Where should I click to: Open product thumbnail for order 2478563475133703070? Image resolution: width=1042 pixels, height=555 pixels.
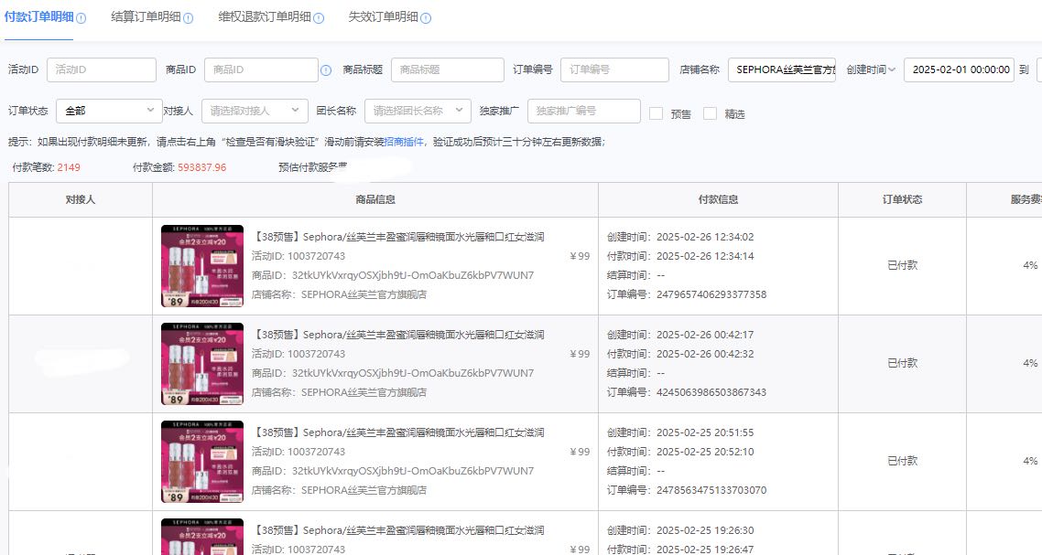[x=202, y=462]
